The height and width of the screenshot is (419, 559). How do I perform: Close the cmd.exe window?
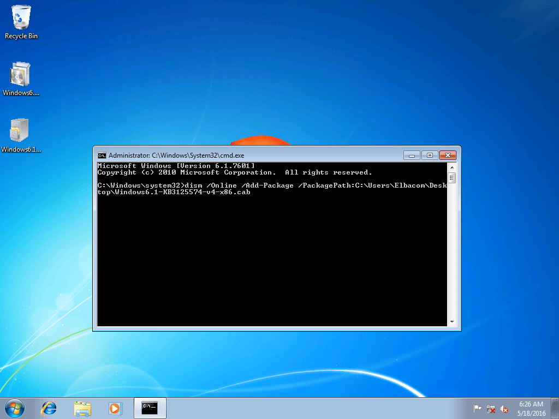pyautogui.click(x=448, y=155)
